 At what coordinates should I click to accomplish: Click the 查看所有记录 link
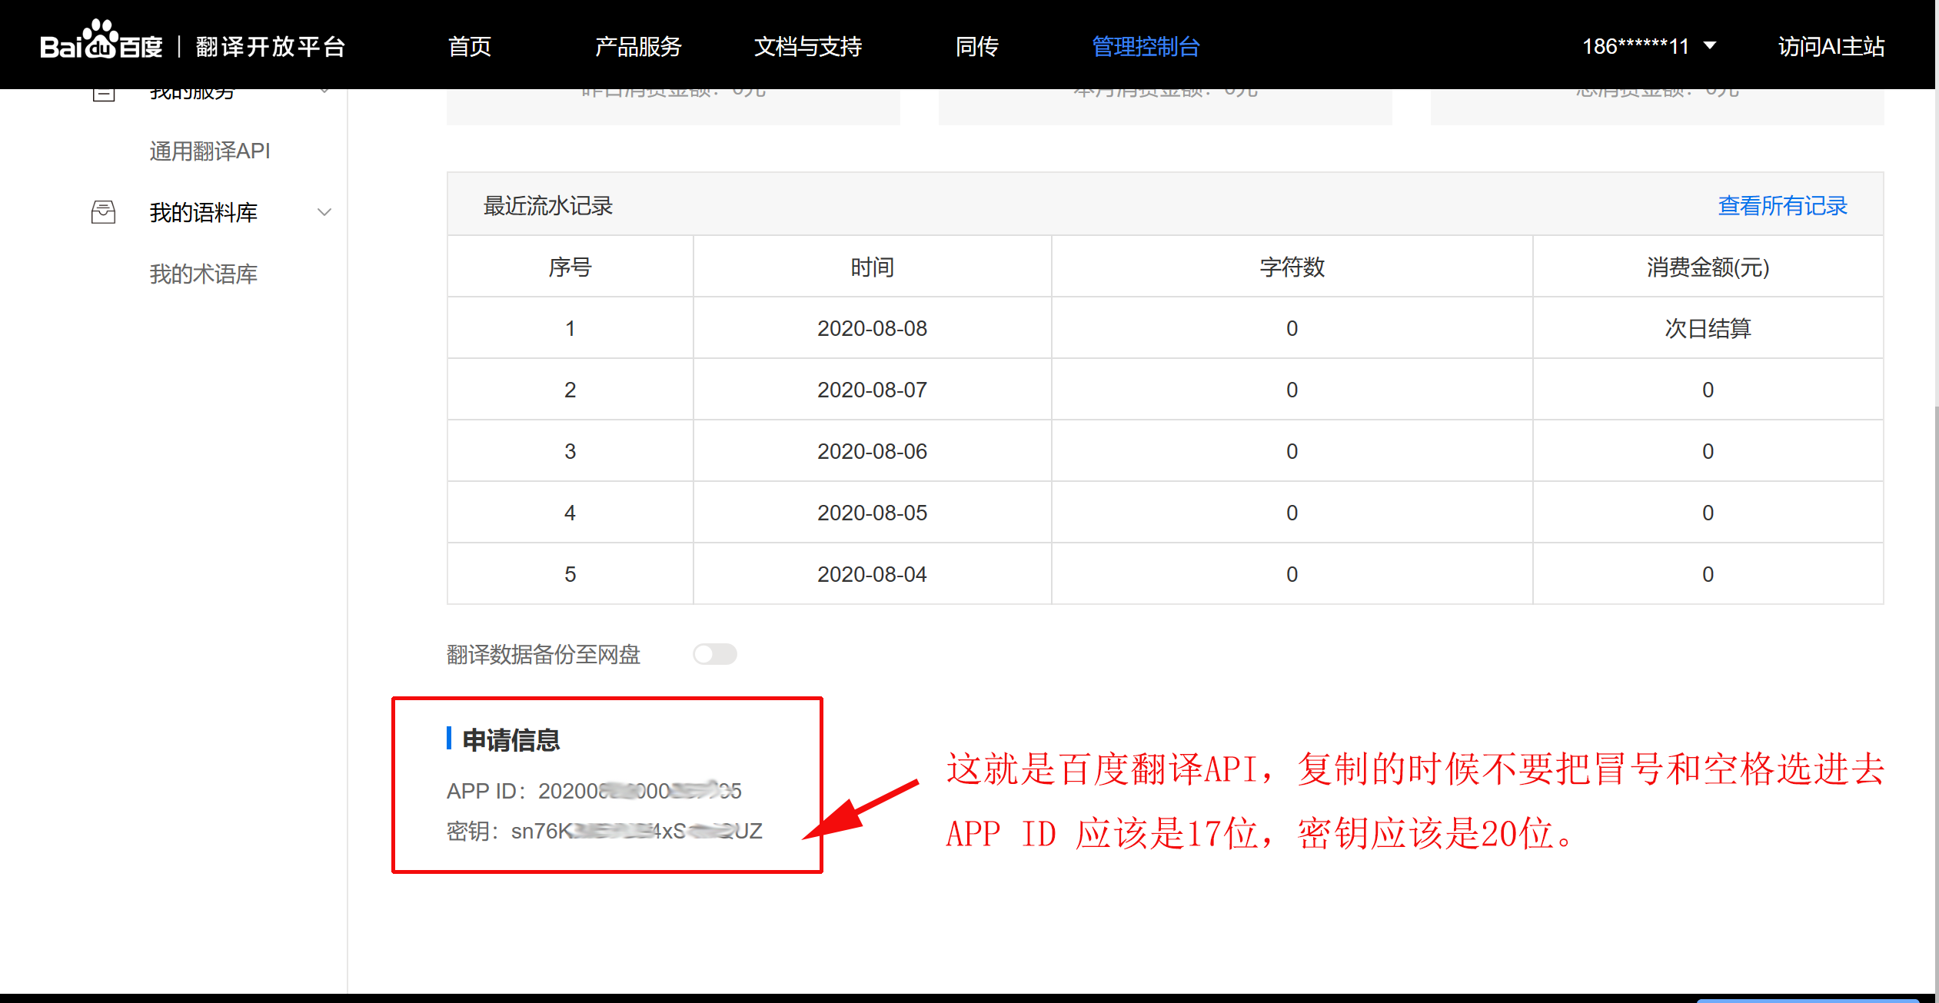point(1782,205)
